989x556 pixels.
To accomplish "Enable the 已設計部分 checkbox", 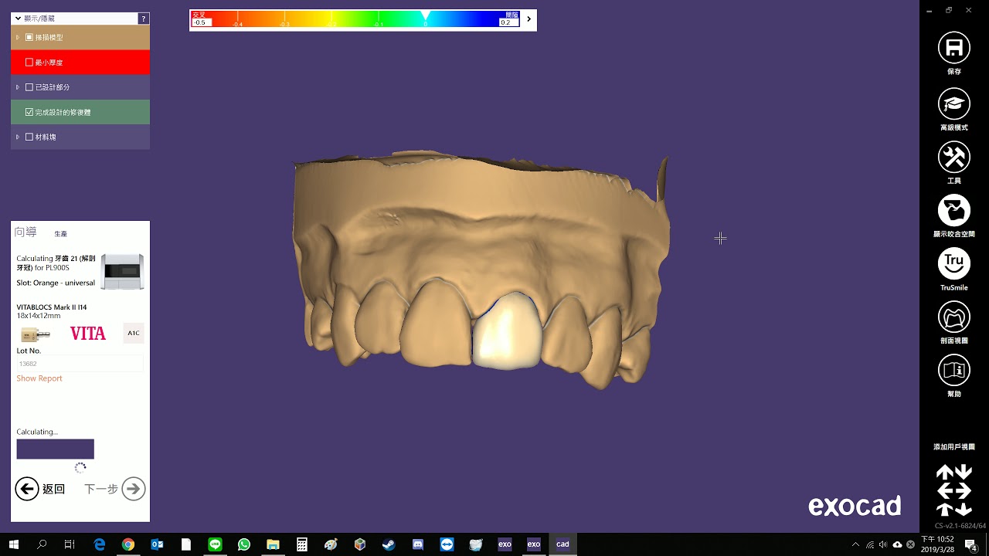I will click(x=29, y=87).
